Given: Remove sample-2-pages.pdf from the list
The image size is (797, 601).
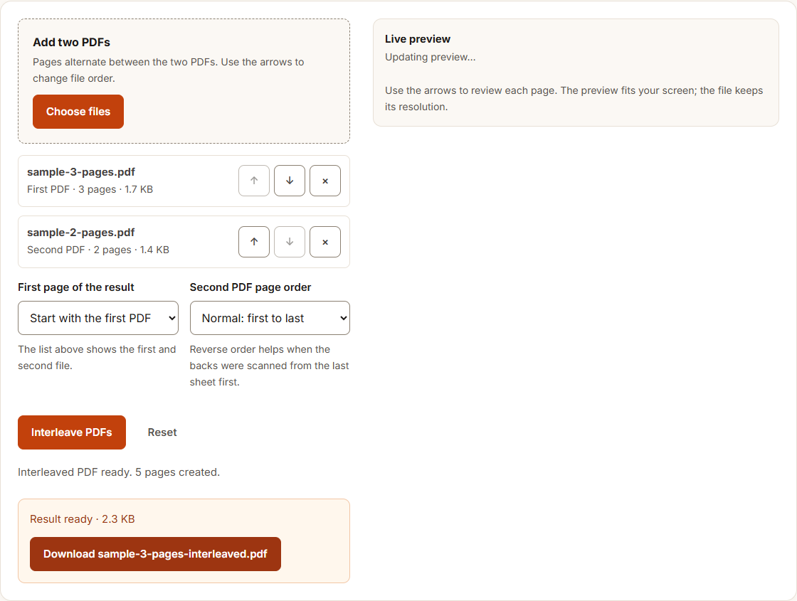Looking at the screenshot, I should 325,242.
